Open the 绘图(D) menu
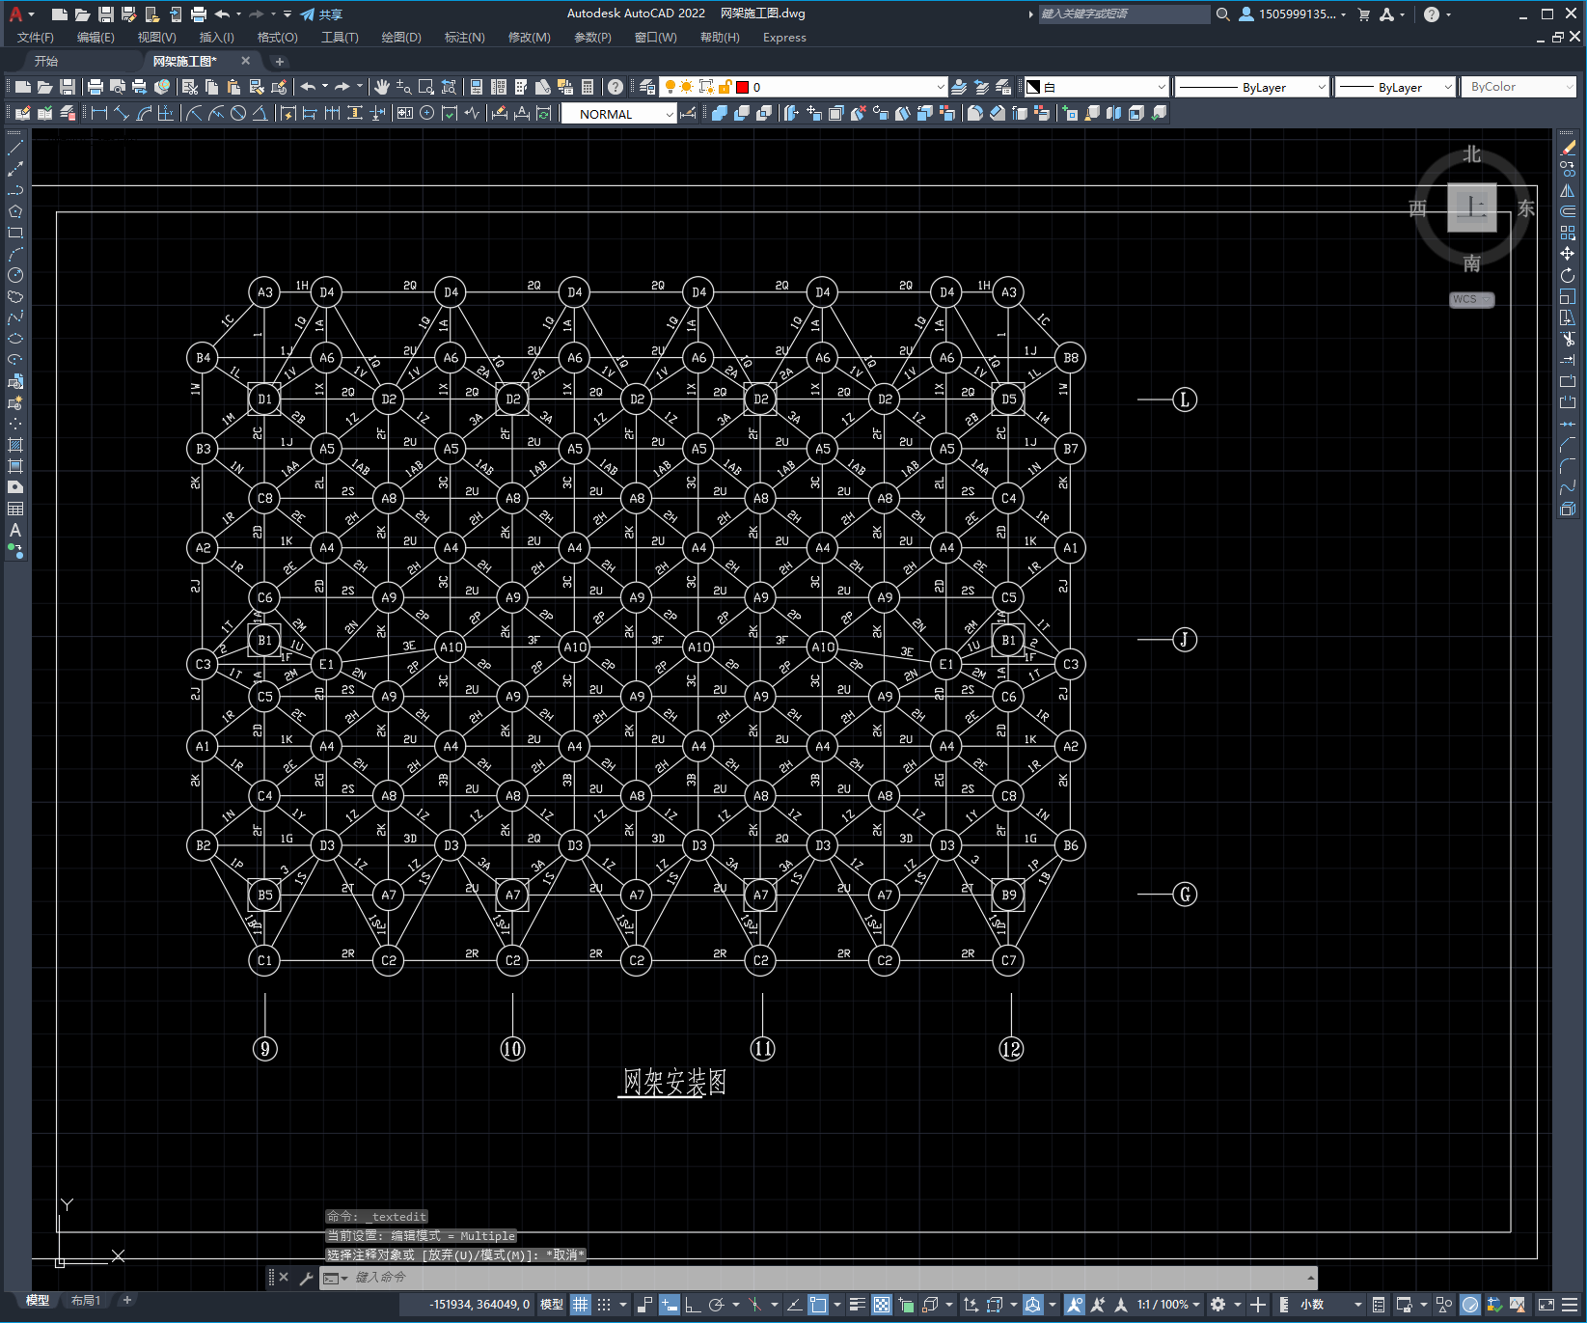 pyautogui.click(x=401, y=38)
